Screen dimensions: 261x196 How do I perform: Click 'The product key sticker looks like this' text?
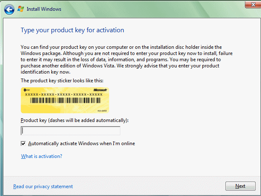[62, 81]
